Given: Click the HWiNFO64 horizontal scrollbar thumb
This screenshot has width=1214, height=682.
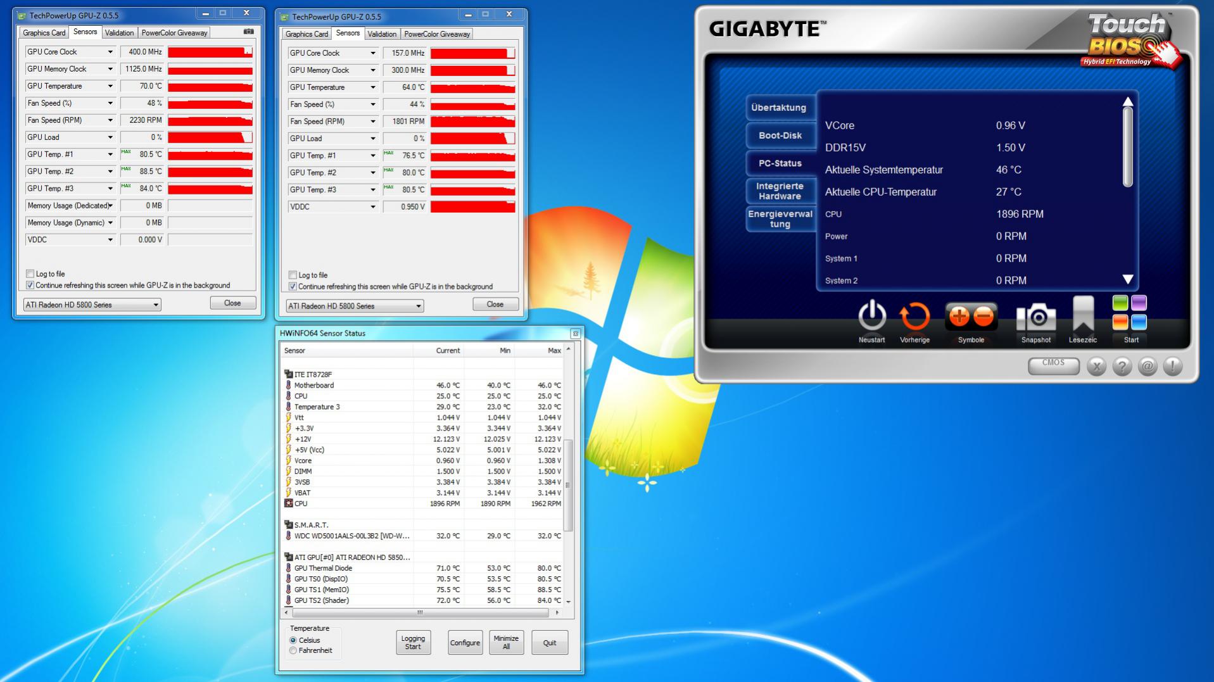Looking at the screenshot, I should 419,612.
